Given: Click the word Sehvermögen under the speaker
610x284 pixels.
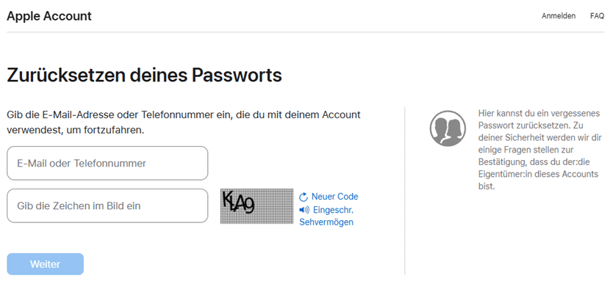Looking at the screenshot, I should pos(326,222).
